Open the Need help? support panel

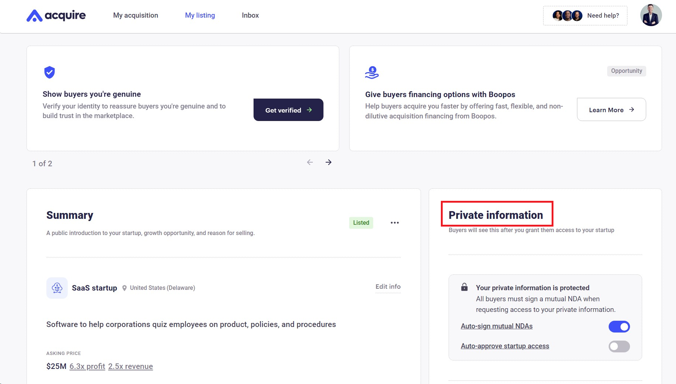click(x=585, y=15)
